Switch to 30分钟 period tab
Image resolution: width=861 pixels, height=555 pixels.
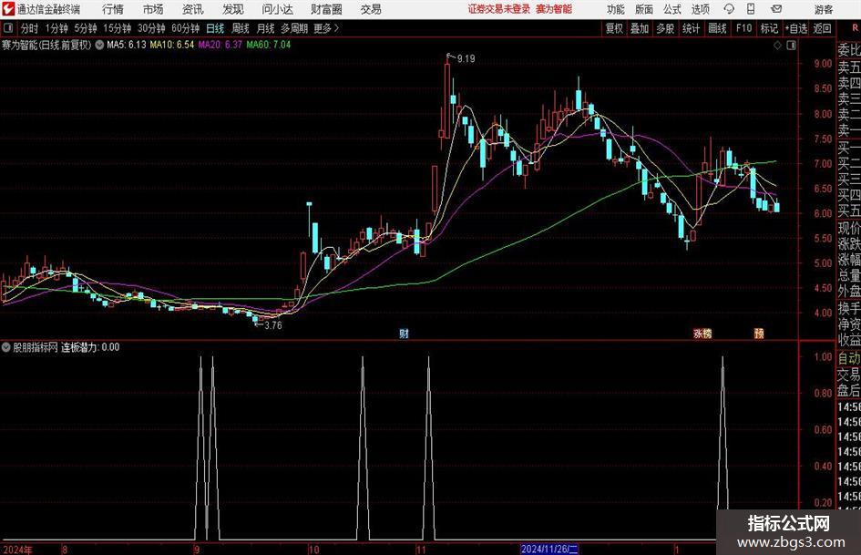151,28
